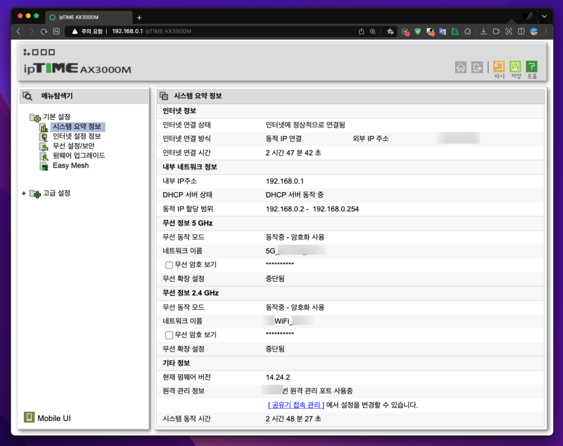Image resolution: width=563 pixels, height=446 pixels.
Task: Go to the ipTIME home icon
Action: pos(460,67)
